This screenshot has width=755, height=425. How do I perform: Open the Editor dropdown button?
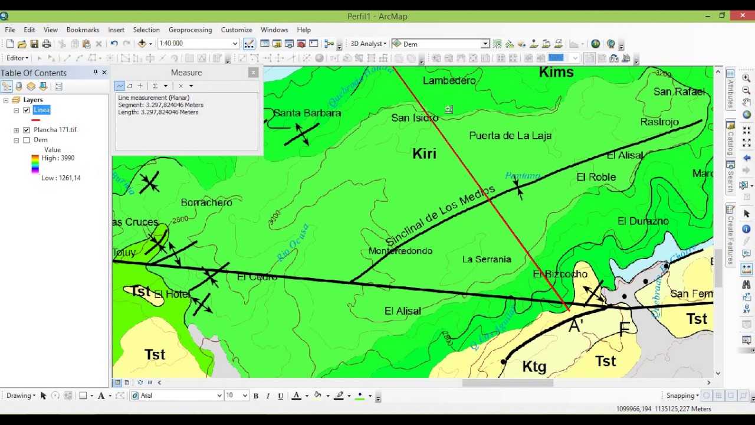pyautogui.click(x=17, y=58)
